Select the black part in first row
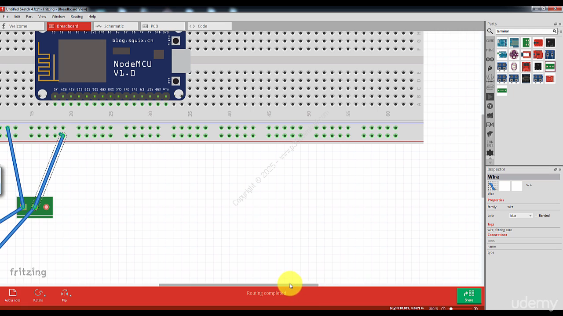563x316 pixels. coord(550,43)
